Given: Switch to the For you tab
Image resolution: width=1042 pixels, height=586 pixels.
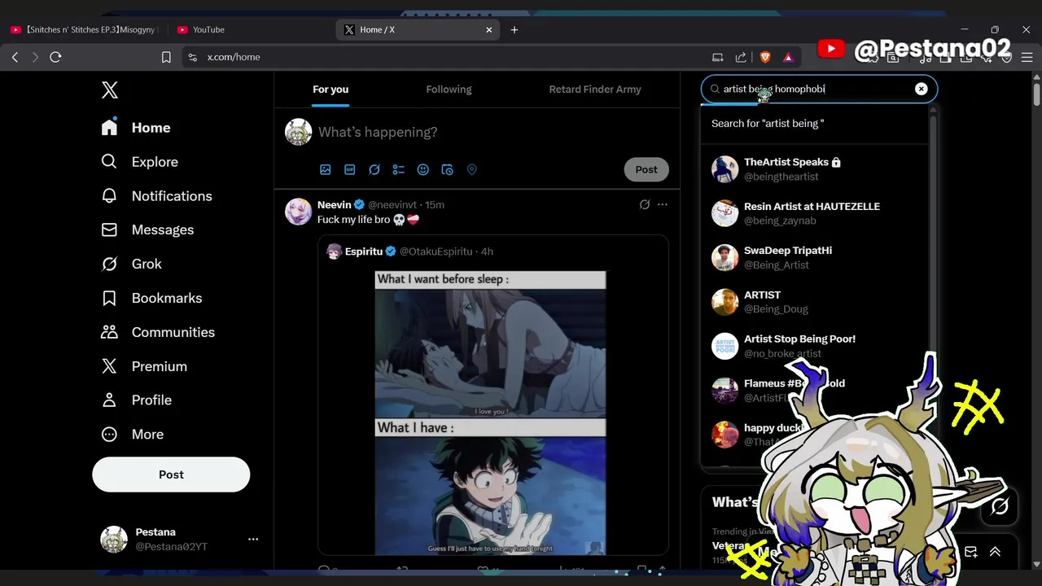Looking at the screenshot, I should [x=331, y=90].
